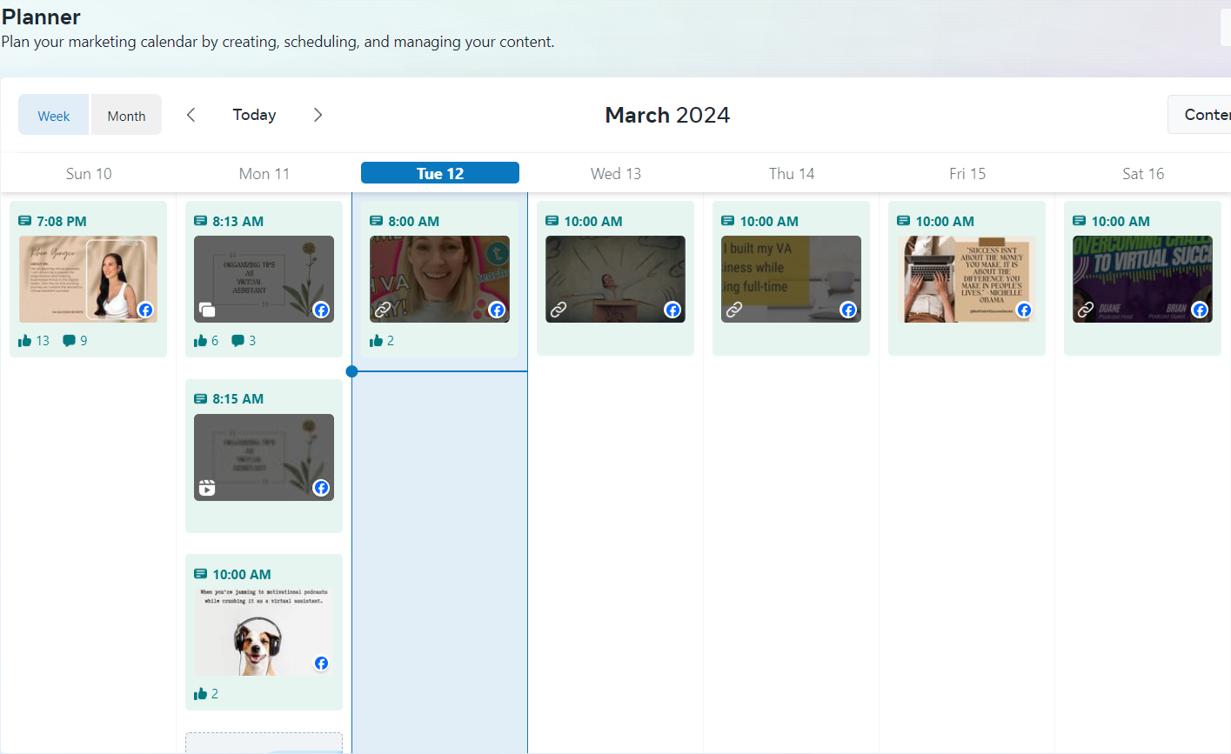Screen dimensions: 1231x754
Task: Select the highlighted 'Tue 12' day header
Action: (440, 173)
